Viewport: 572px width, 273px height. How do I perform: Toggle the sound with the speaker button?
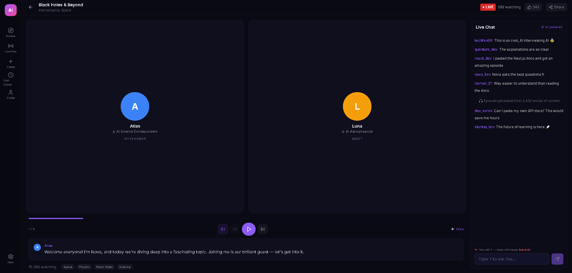[223, 229]
